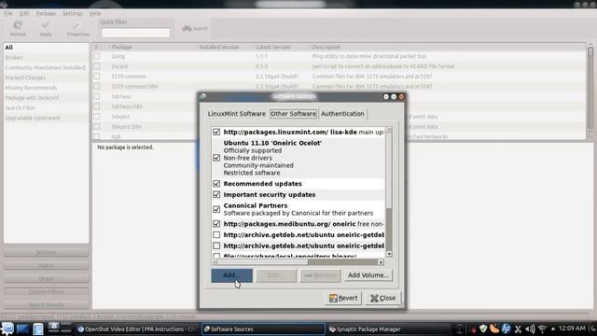Image resolution: width=597 pixels, height=336 pixels.
Task: Select Broken filter in Synaptic sidebar
Action: pyautogui.click(x=46, y=58)
